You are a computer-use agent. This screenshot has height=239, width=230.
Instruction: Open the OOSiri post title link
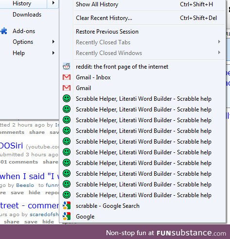coord(11,146)
